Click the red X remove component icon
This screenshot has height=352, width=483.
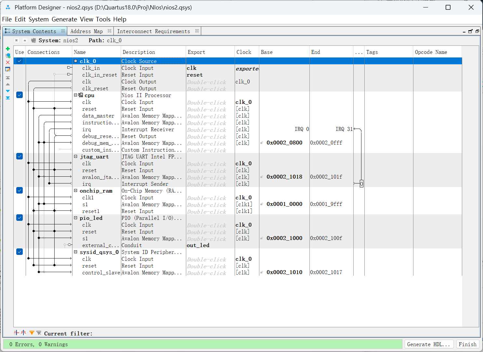coord(8,62)
